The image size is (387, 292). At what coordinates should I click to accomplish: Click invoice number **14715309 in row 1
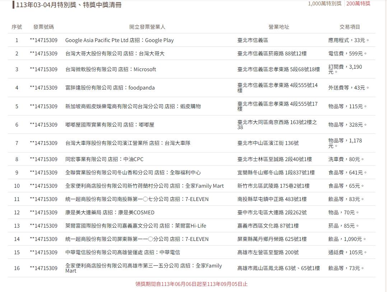pos(44,40)
